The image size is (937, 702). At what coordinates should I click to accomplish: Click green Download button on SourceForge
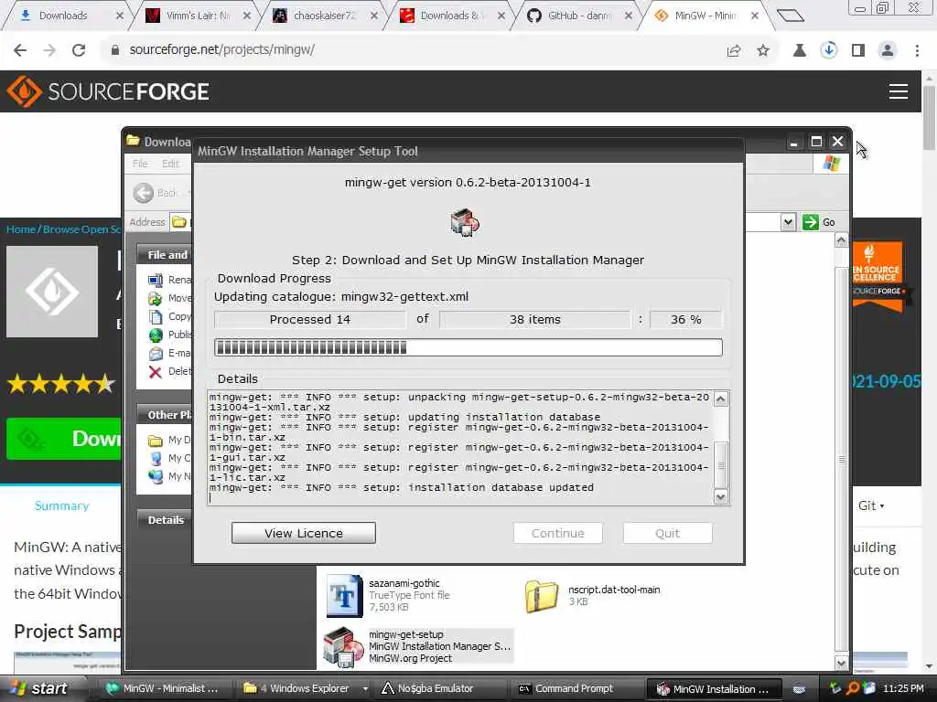(x=64, y=439)
